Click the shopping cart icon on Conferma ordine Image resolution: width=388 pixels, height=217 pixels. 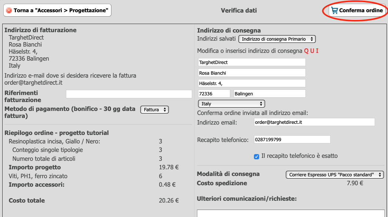[x=335, y=10]
